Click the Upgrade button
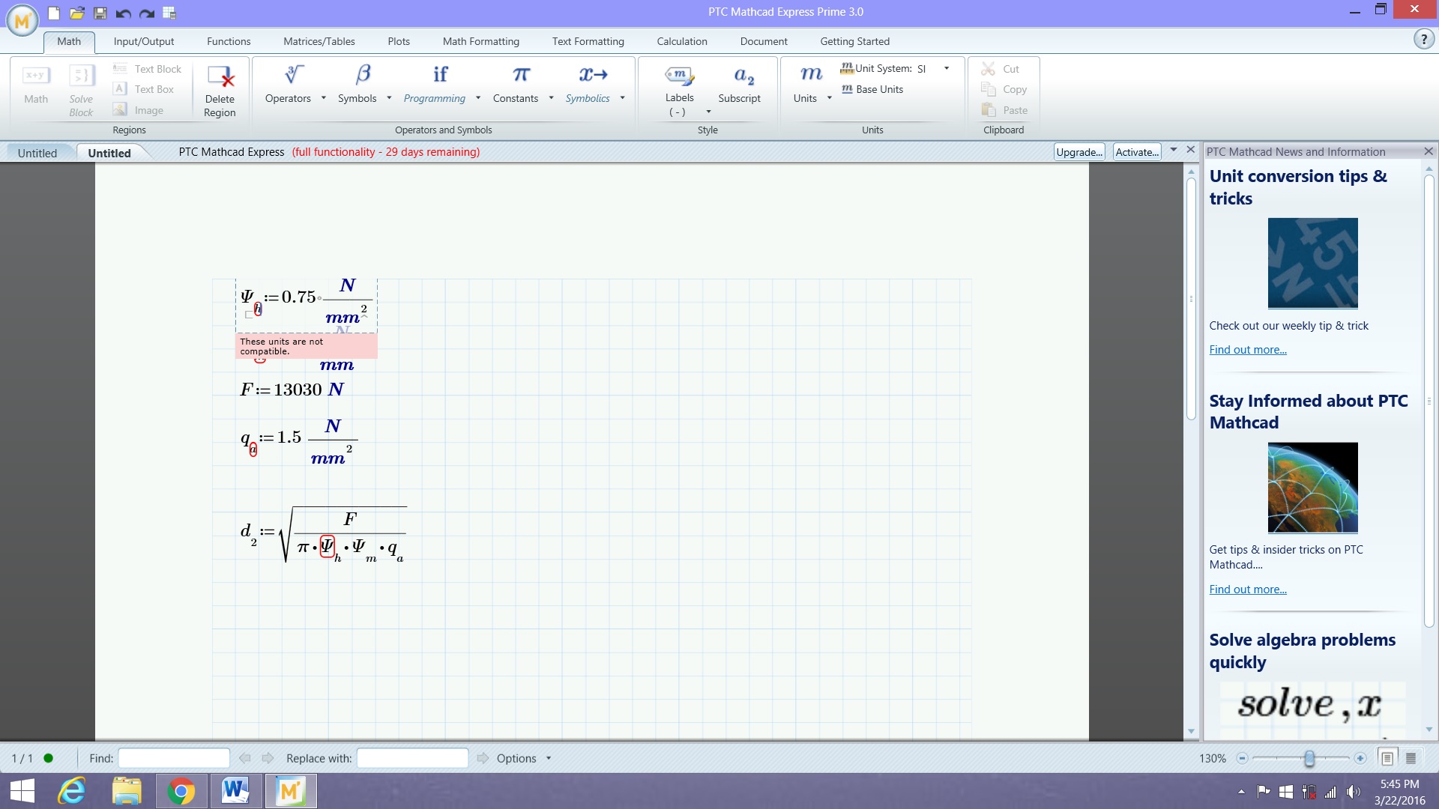The image size is (1439, 809). coord(1079,152)
